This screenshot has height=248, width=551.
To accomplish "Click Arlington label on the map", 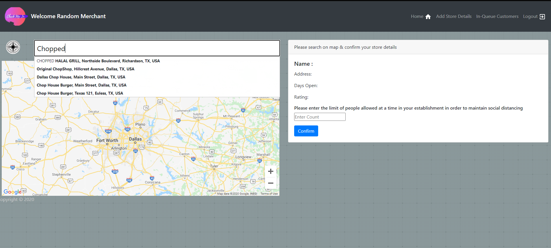I will (119, 148).
